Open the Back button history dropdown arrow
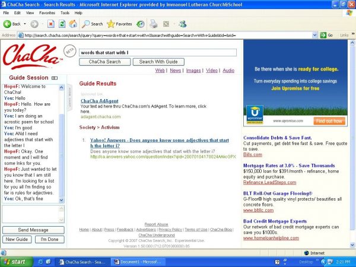The width and height of the screenshot is (356, 267). tap(25, 24)
